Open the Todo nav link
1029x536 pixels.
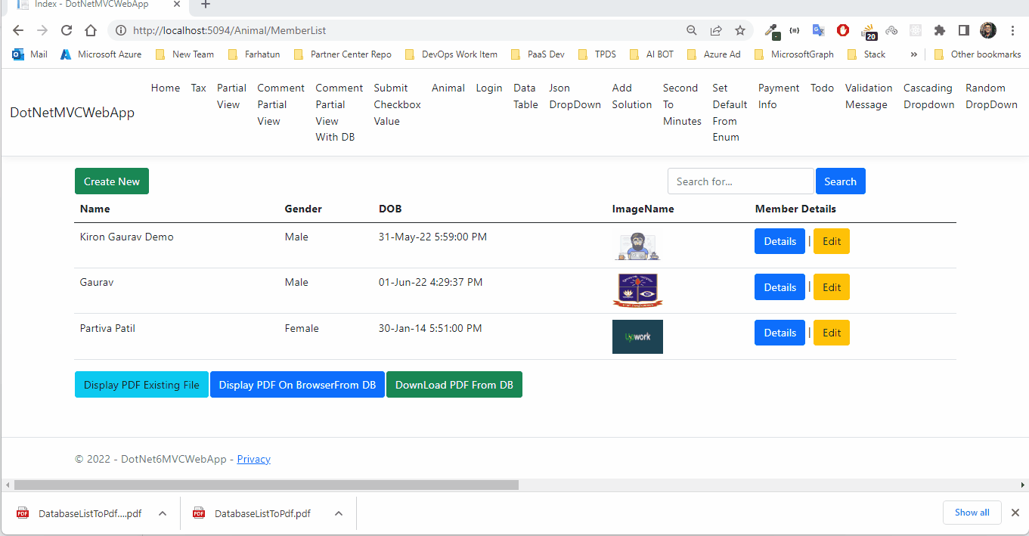823,88
